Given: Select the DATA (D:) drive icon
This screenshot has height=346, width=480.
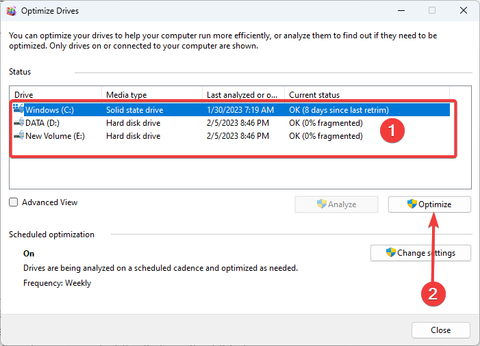Looking at the screenshot, I should 18,122.
